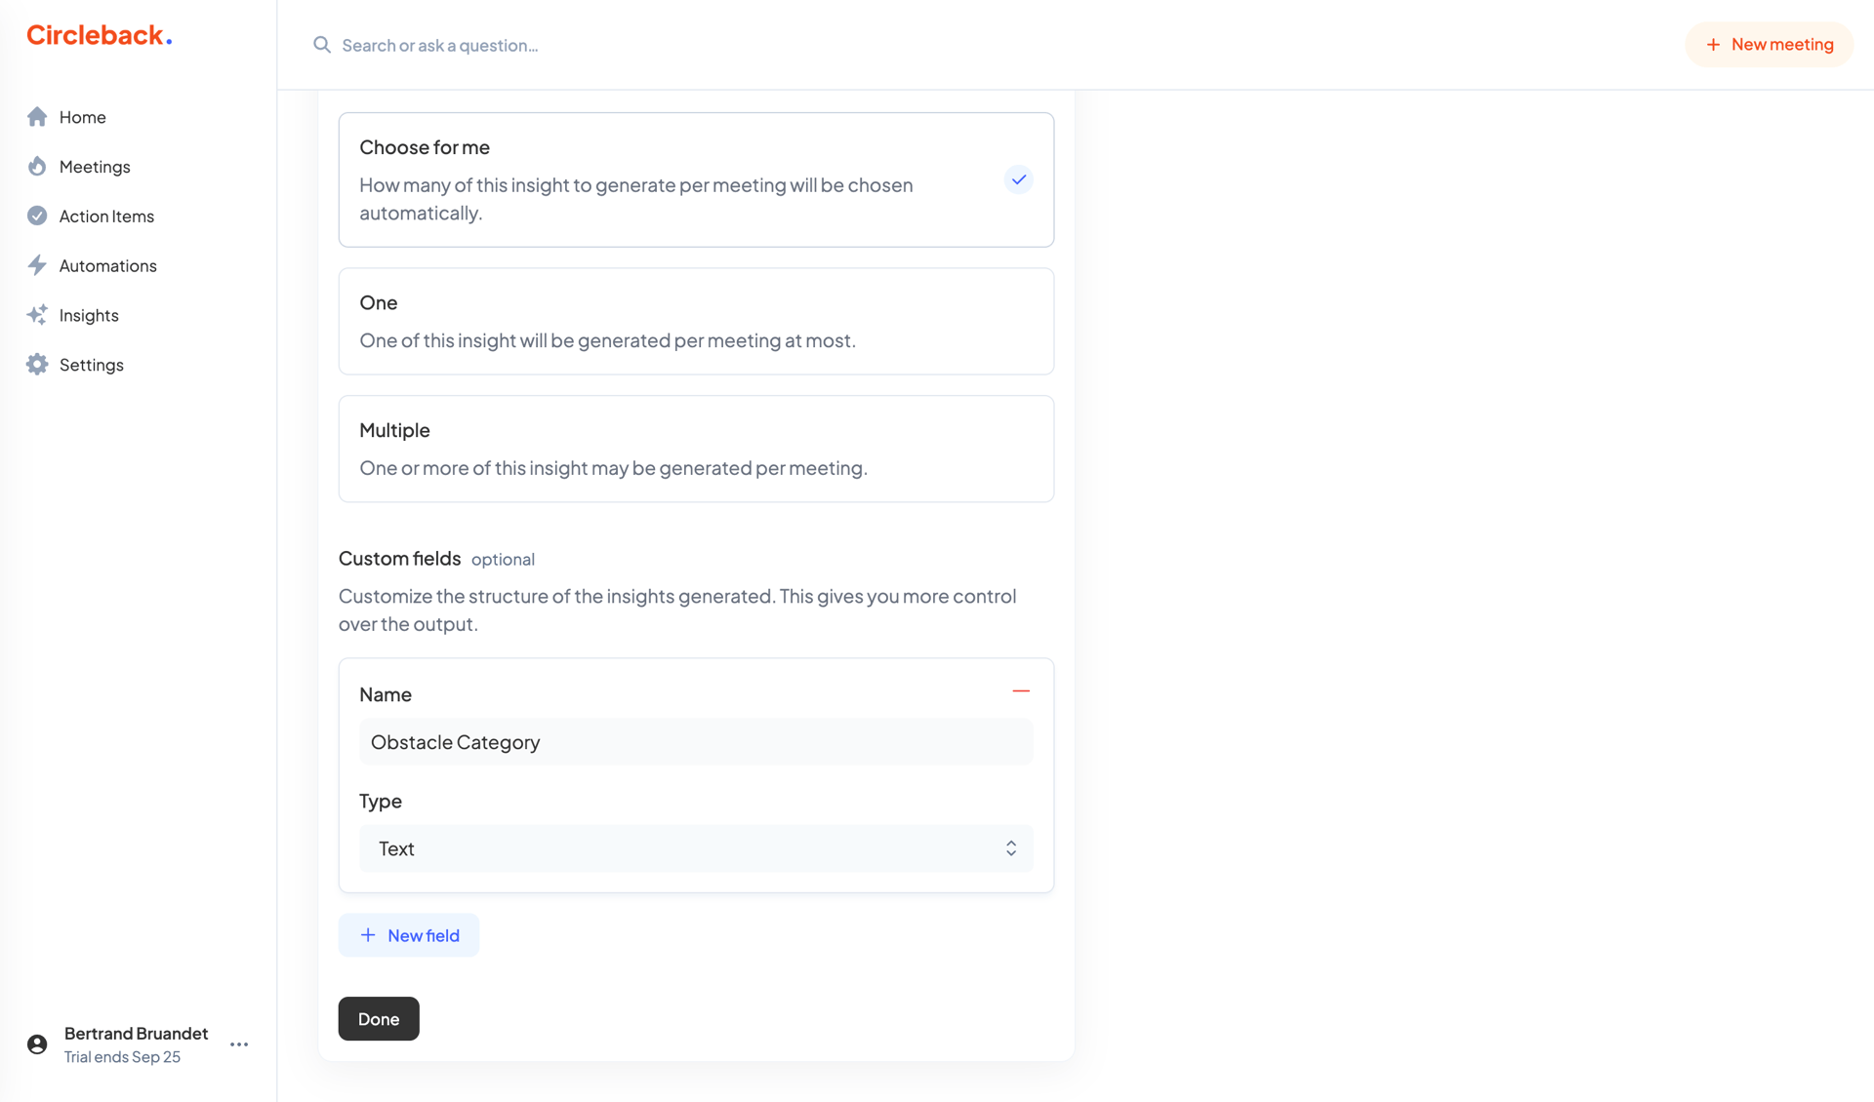Click the New meeting button
This screenshot has width=1874, height=1102.
(1769, 44)
